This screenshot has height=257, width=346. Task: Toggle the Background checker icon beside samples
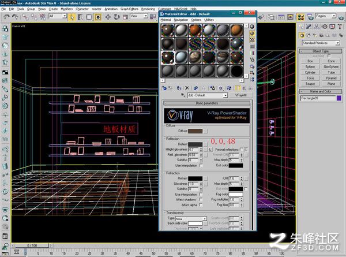point(252,40)
